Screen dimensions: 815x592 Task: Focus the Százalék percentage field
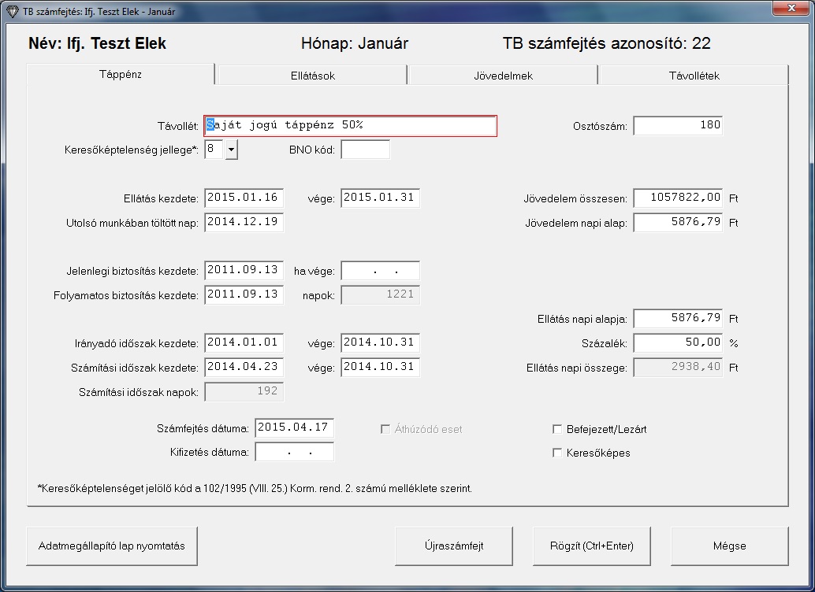coord(677,343)
